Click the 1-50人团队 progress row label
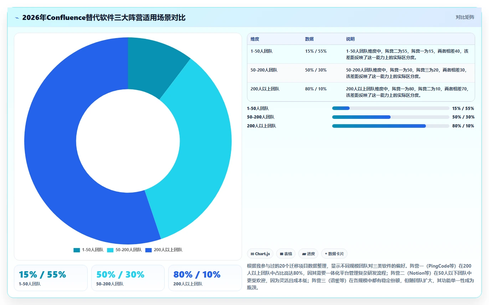The width and height of the screenshot is (489, 305). 258,109
